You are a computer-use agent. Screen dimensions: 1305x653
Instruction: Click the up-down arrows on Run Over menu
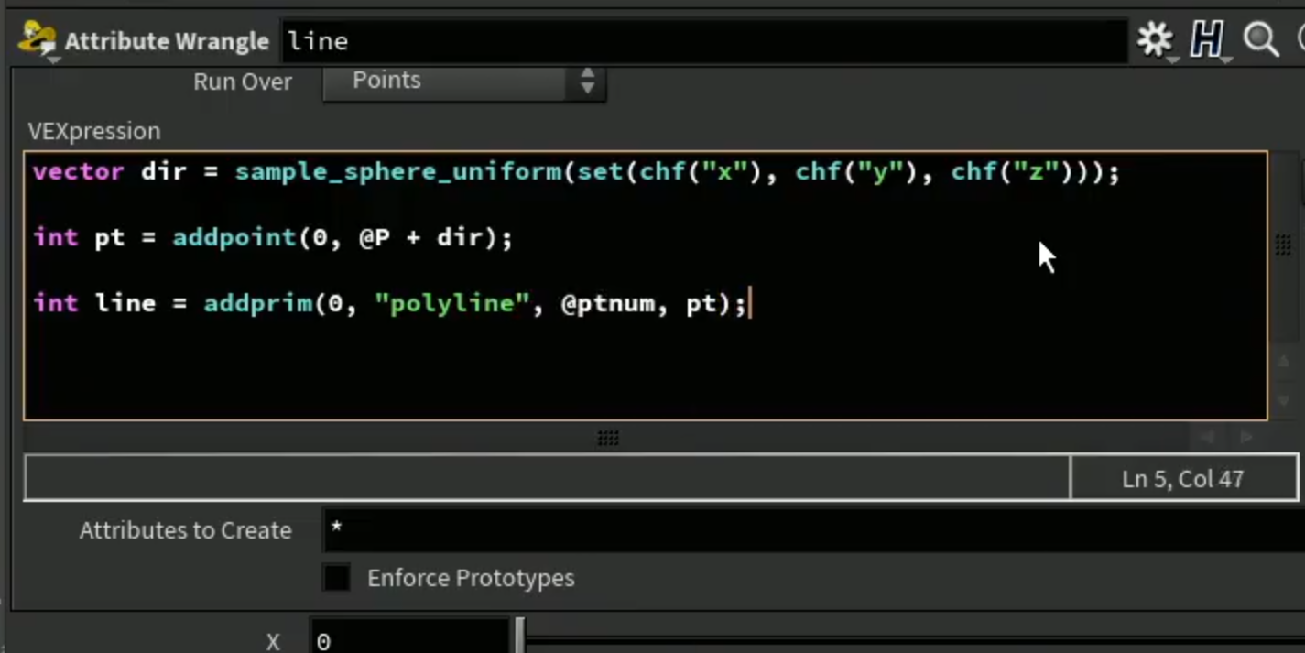point(587,81)
